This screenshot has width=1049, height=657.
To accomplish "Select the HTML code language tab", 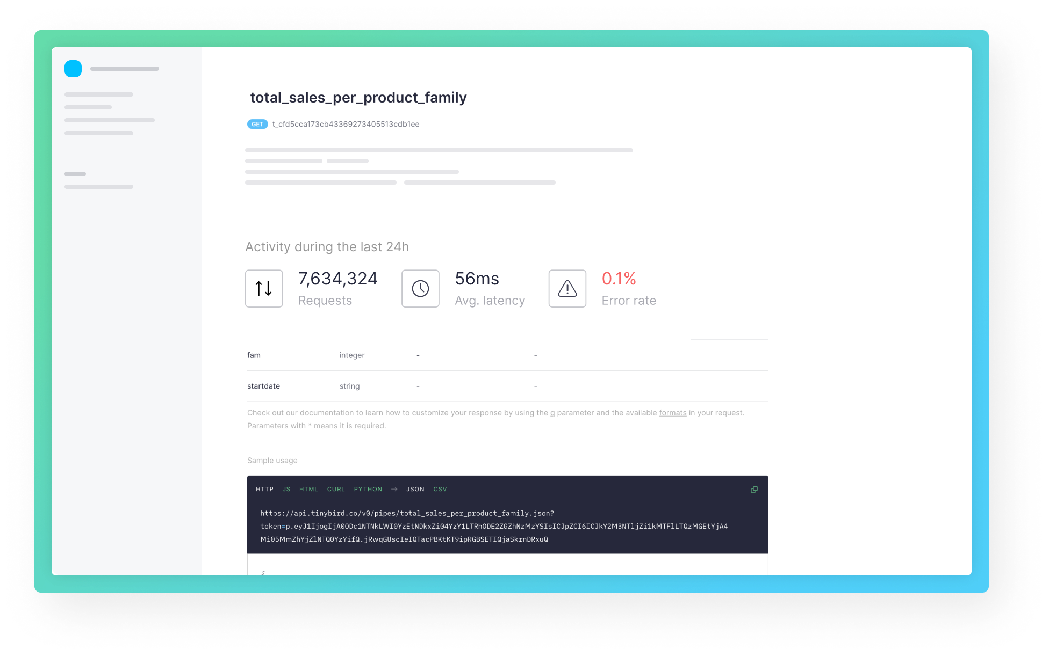I will pos(308,489).
